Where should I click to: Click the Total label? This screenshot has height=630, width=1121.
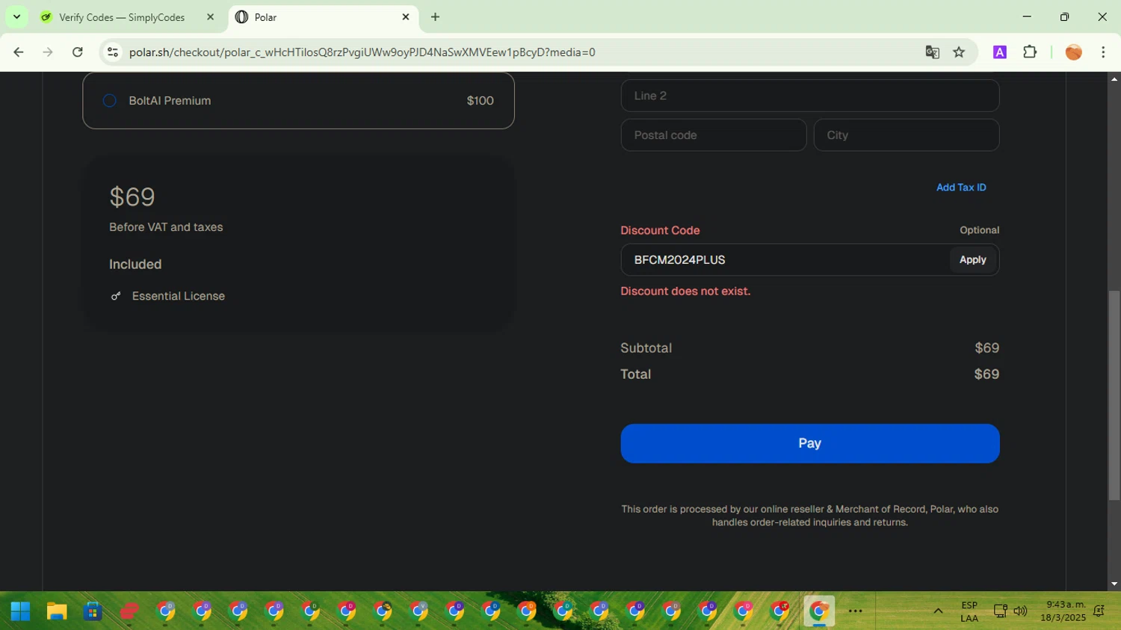click(635, 374)
